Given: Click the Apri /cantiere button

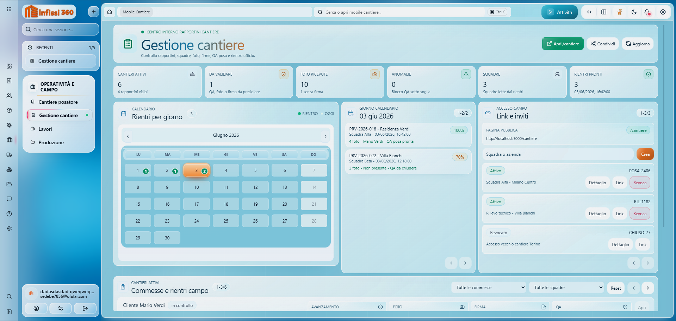Looking at the screenshot, I should pos(563,44).
